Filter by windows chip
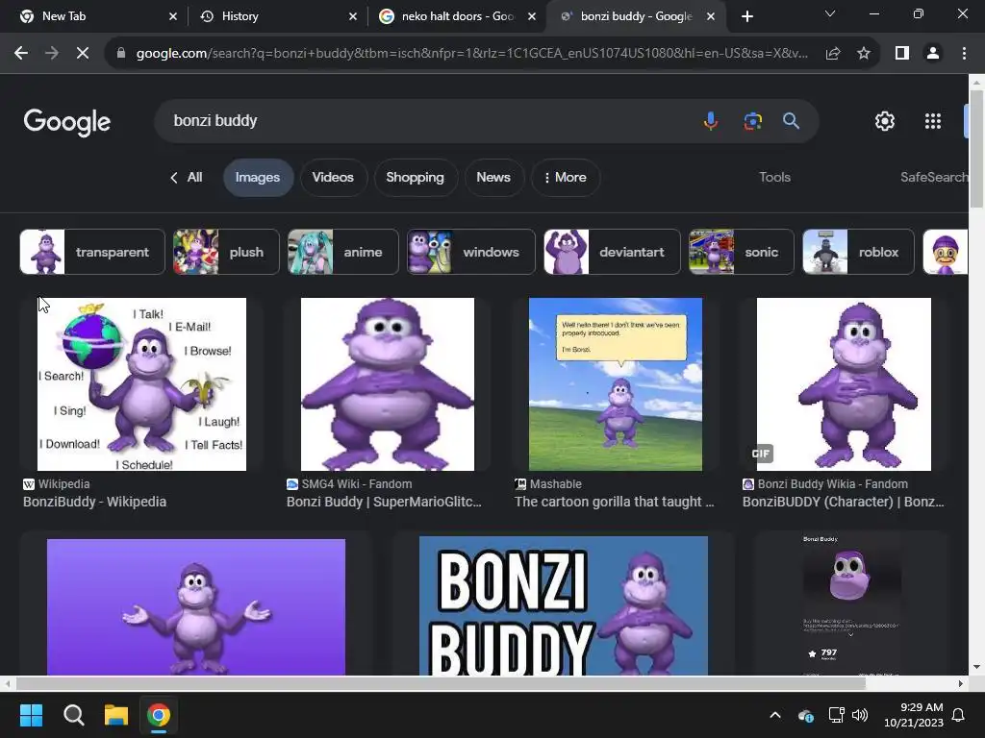The image size is (985, 738). click(x=471, y=253)
